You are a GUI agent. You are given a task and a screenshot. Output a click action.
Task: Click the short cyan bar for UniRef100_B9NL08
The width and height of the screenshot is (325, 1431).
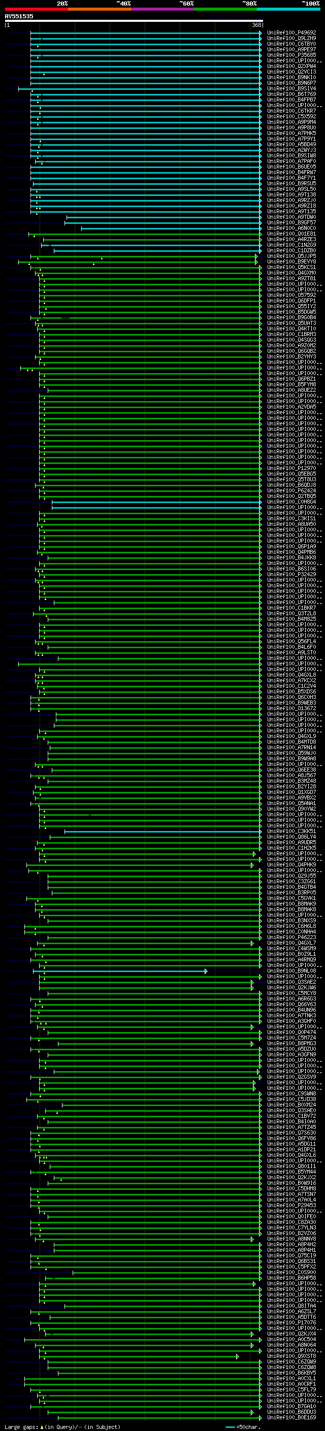click(120, 971)
